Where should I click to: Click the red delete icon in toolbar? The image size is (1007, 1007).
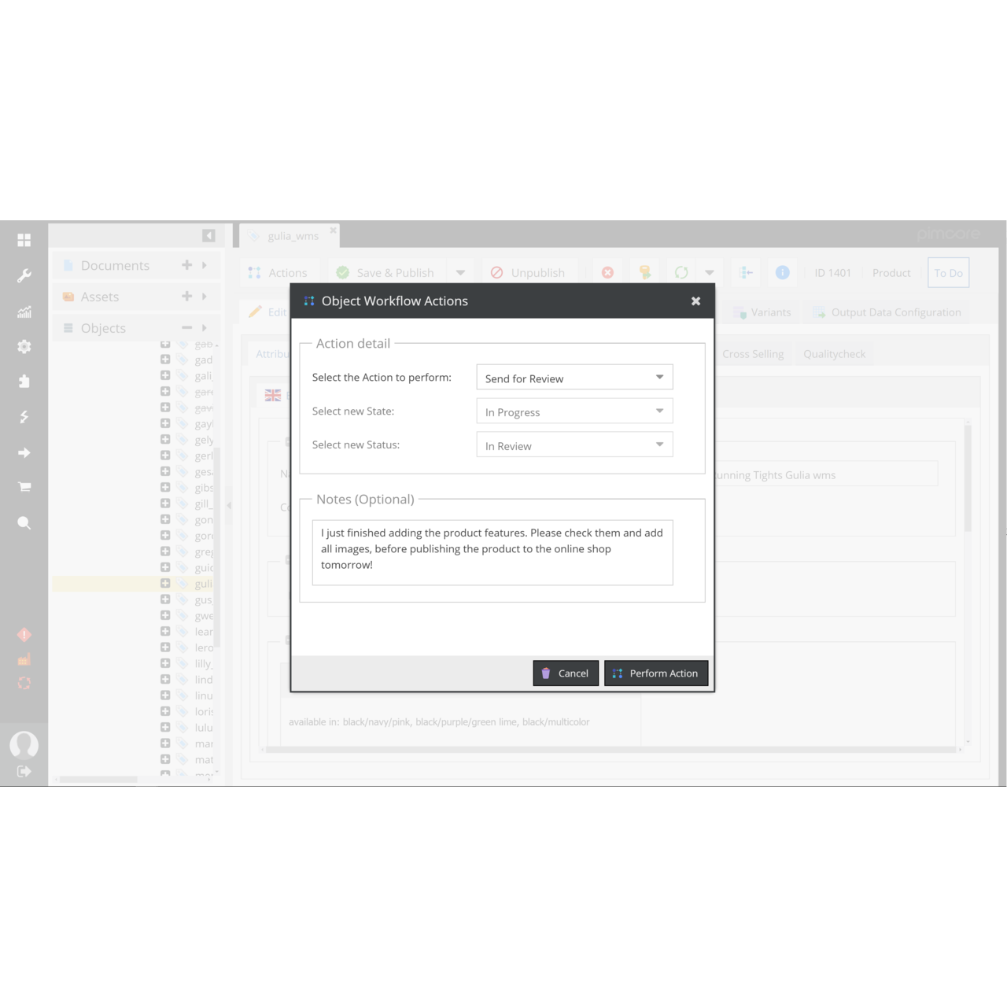click(607, 273)
